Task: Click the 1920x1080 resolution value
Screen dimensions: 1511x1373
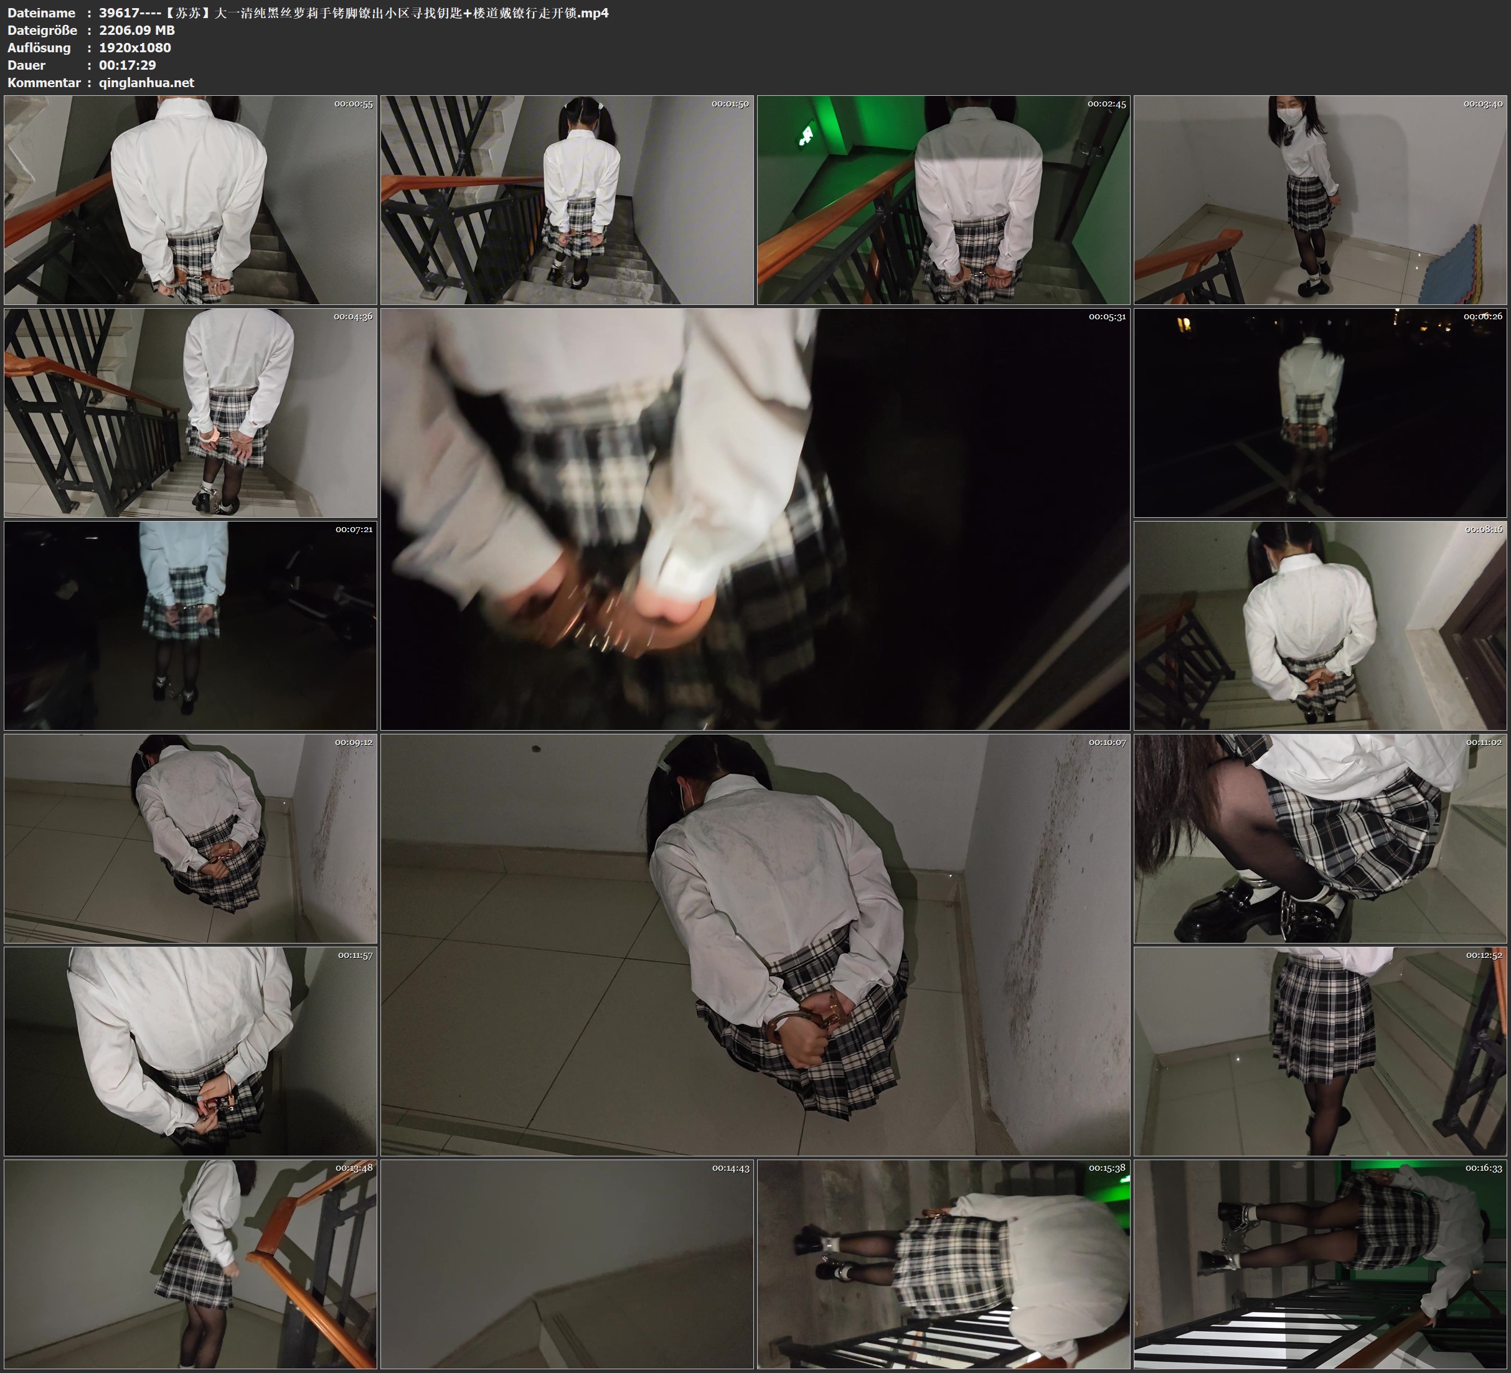Action: 135,47
